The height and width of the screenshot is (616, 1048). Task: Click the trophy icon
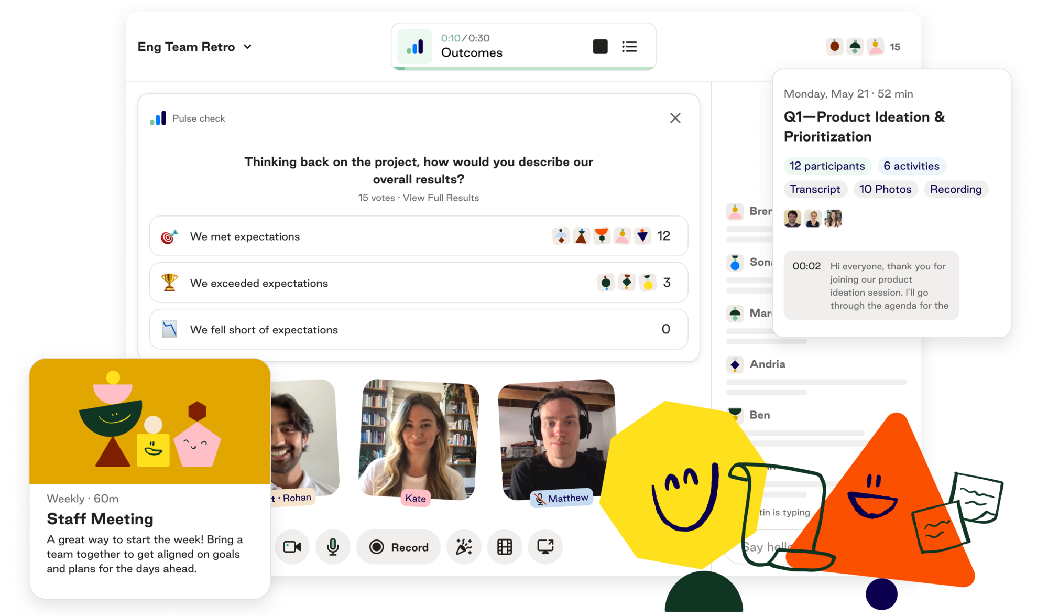[x=169, y=283]
